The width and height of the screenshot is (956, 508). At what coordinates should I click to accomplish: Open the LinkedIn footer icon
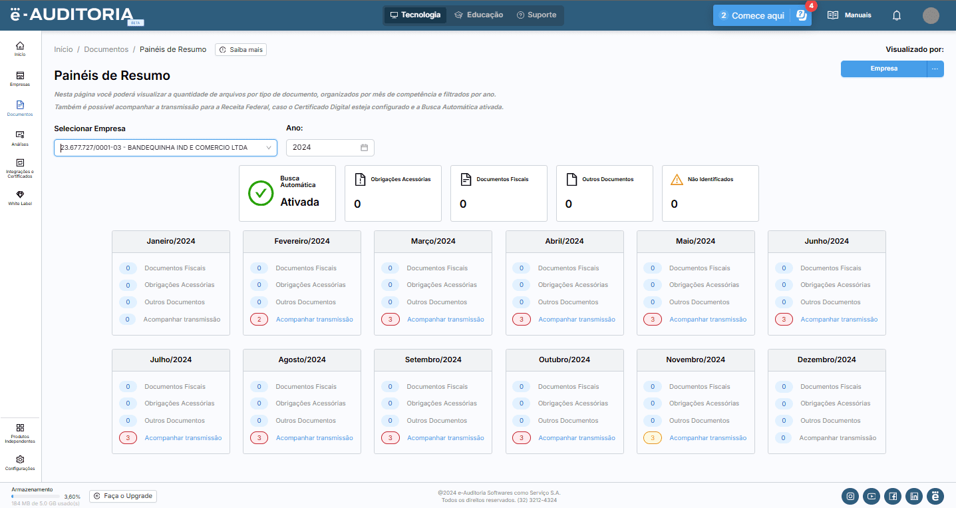tap(914, 496)
